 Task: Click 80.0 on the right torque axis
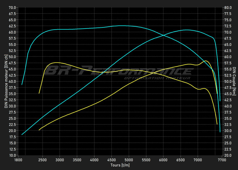(228, 7)
